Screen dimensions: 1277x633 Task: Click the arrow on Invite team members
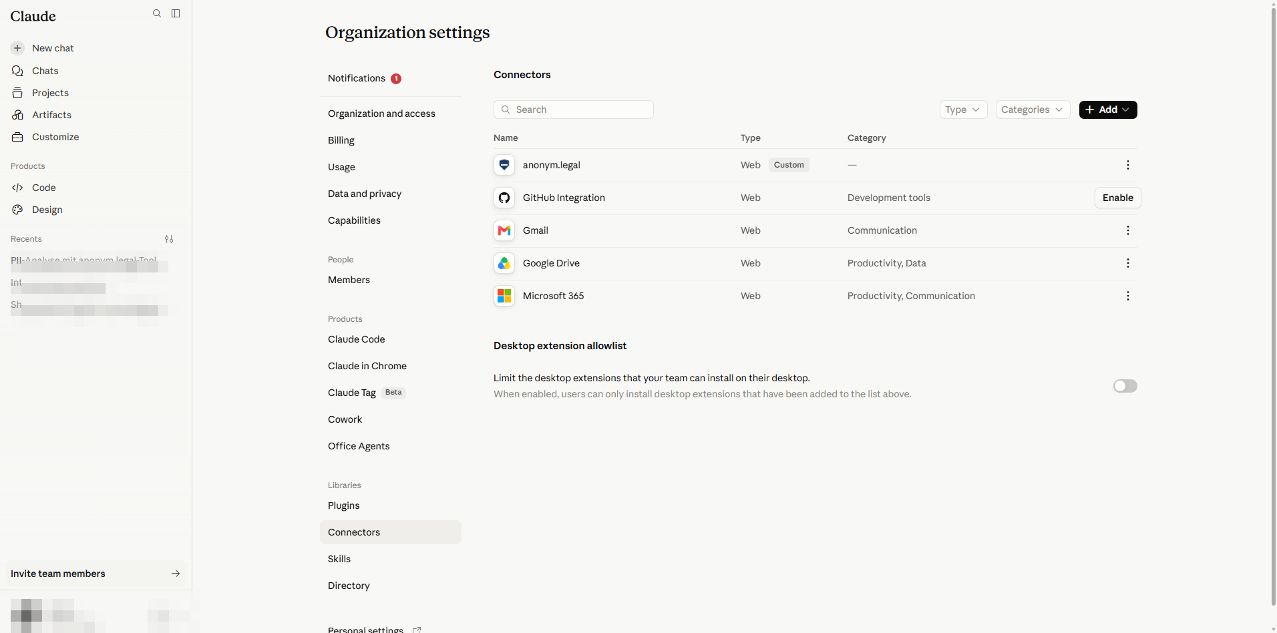[x=176, y=574]
